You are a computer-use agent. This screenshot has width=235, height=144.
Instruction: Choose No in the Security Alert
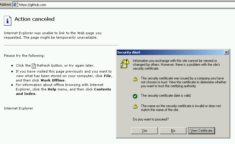click(173, 131)
